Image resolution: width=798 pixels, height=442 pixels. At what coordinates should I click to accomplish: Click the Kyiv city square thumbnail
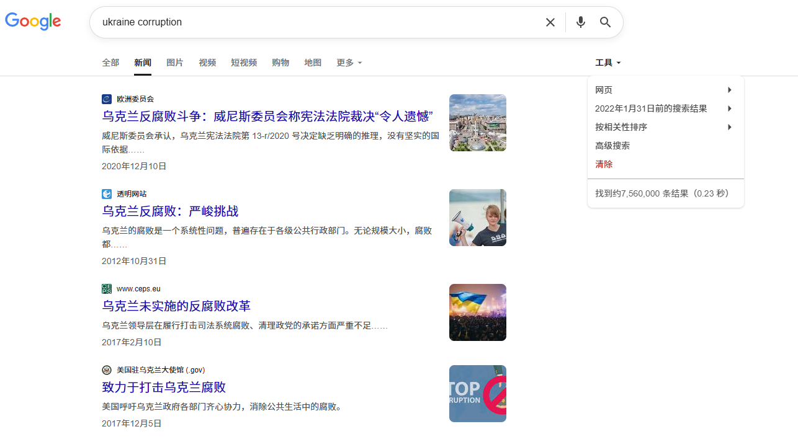coord(478,123)
